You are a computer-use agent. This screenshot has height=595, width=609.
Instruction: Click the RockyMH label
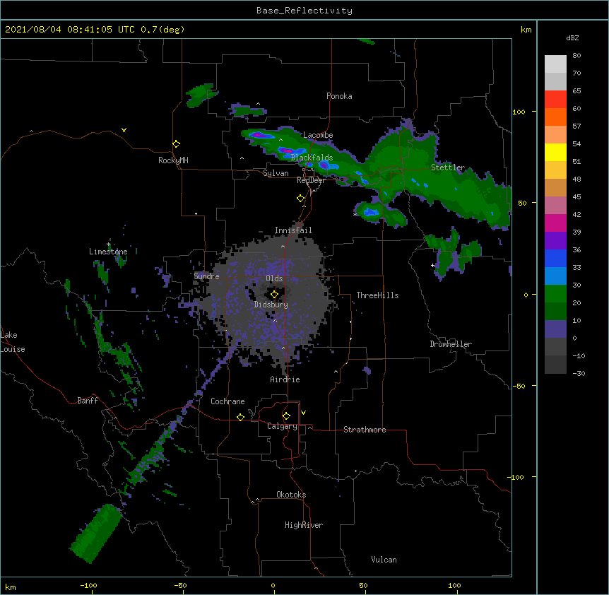pos(173,160)
